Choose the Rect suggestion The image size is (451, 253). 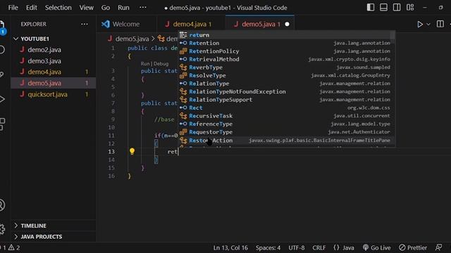tap(287, 108)
